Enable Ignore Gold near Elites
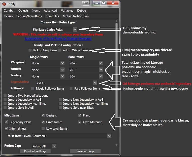This screenshot has width=192, height=157. 60,108
